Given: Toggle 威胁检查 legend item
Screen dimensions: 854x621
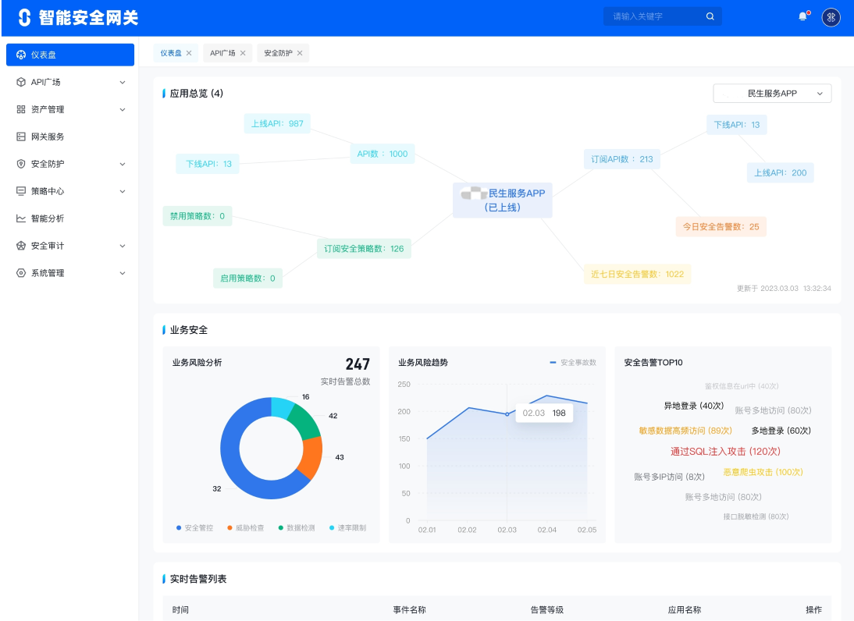Looking at the screenshot, I should [x=246, y=528].
